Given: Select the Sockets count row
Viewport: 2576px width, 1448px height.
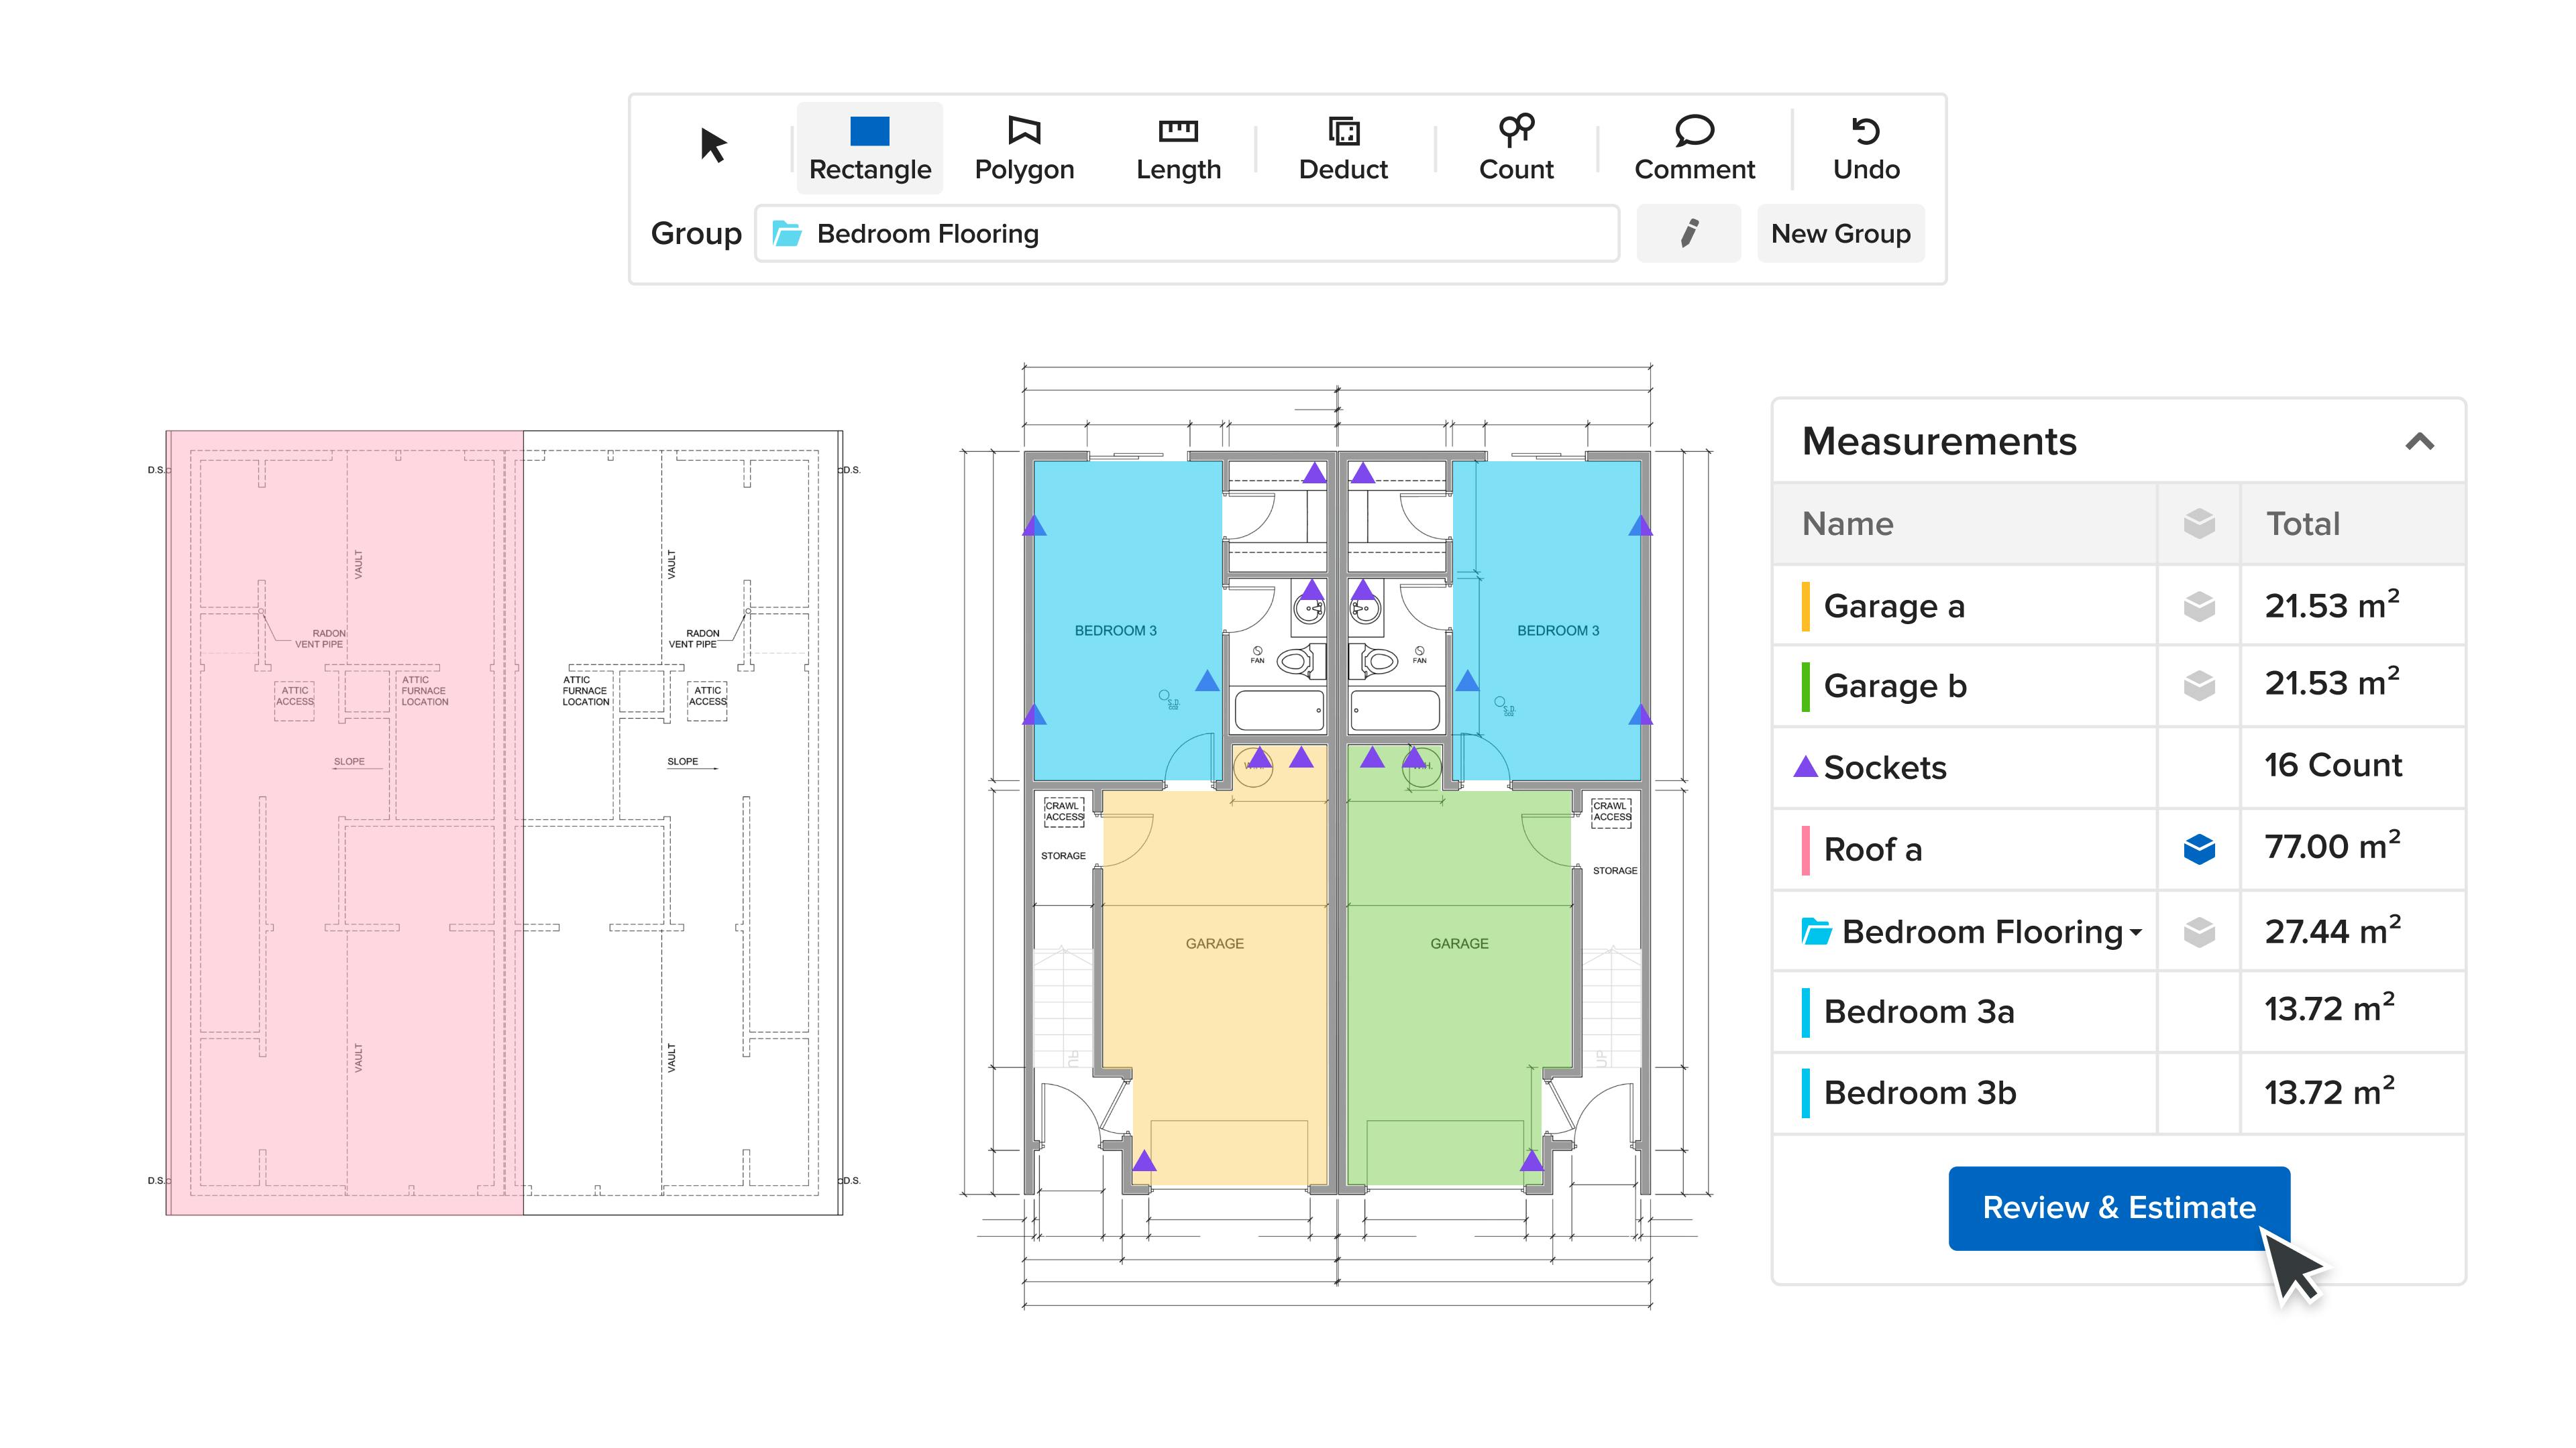Looking at the screenshot, I should click(2119, 768).
